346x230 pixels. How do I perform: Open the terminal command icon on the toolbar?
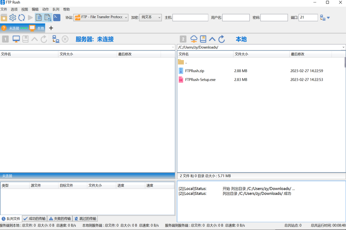click(57, 18)
